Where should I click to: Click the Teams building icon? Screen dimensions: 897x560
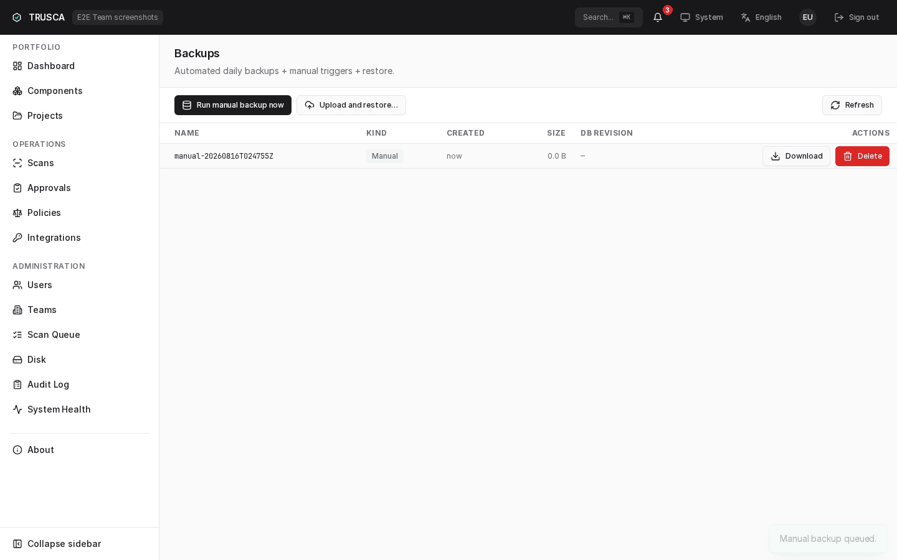pyautogui.click(x=17, y=310)
